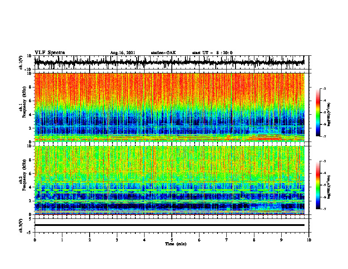Click time axis tick label 3
The height and width of the screenshot is (269, 348).
click(x=117, y=240)
